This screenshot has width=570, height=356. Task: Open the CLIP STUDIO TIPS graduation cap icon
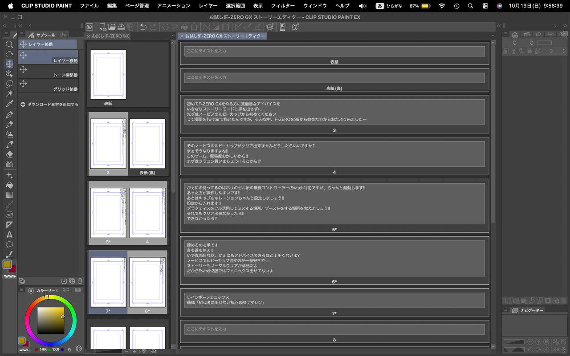tap(270, 27)
